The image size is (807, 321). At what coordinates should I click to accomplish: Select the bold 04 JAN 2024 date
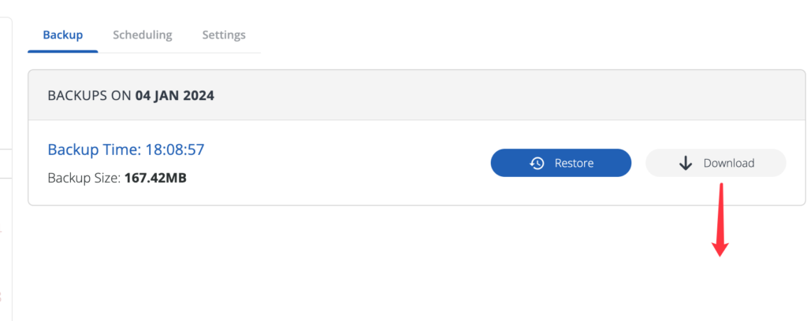pos(175,95)
